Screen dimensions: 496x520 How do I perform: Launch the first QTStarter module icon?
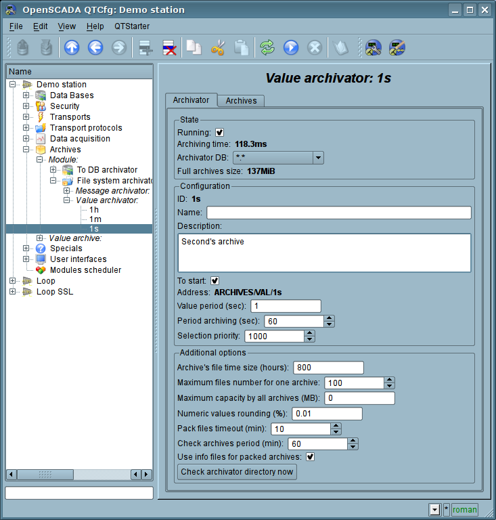click(374, 48)
